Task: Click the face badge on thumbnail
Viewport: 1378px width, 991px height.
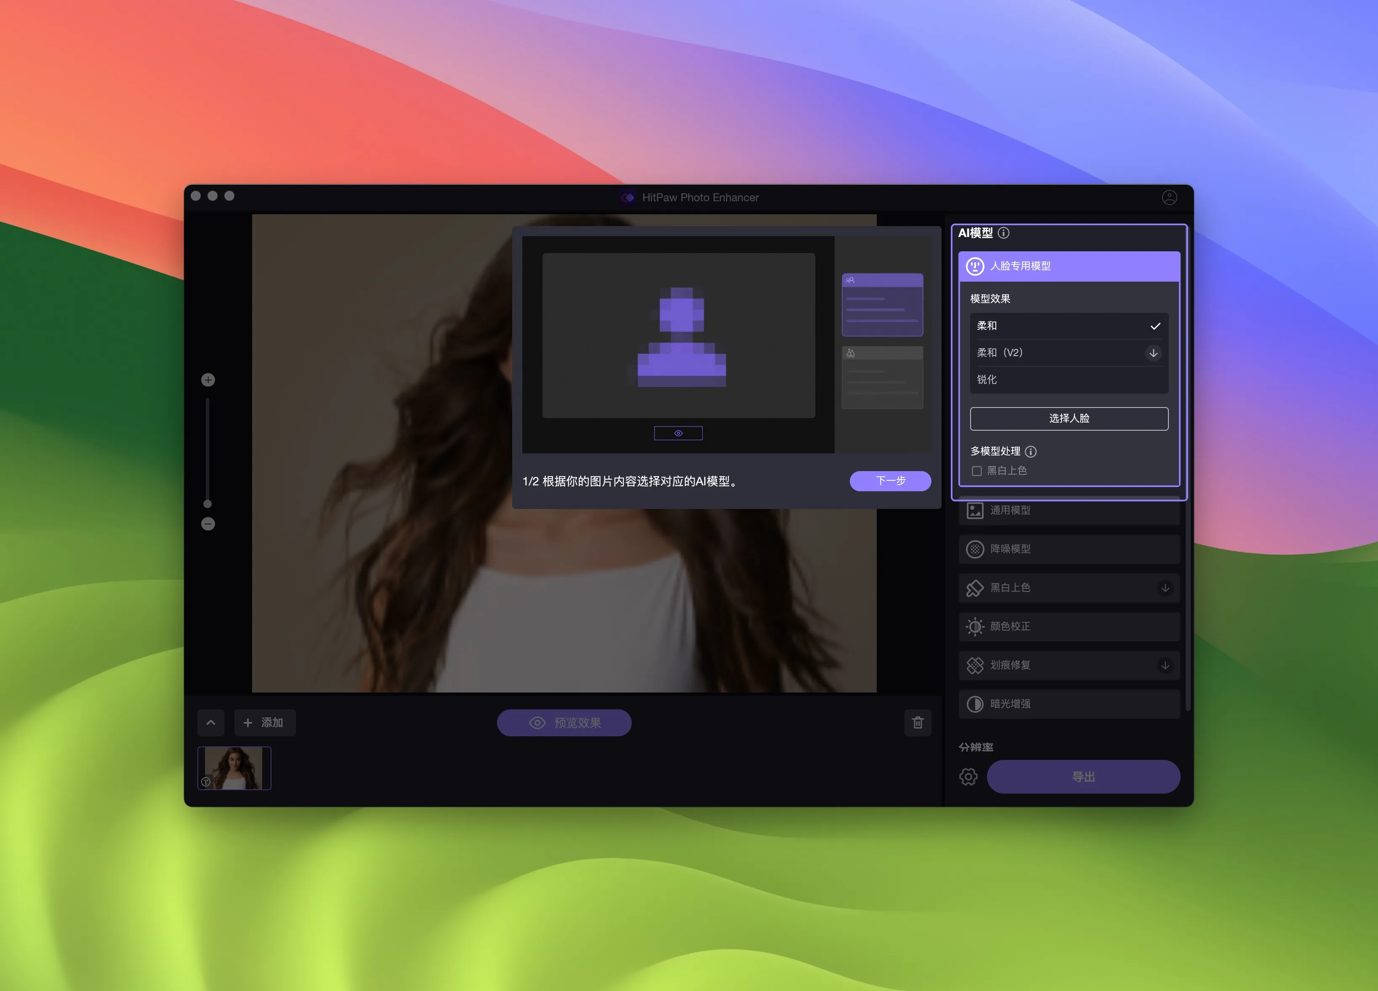Action: (206, 782)
